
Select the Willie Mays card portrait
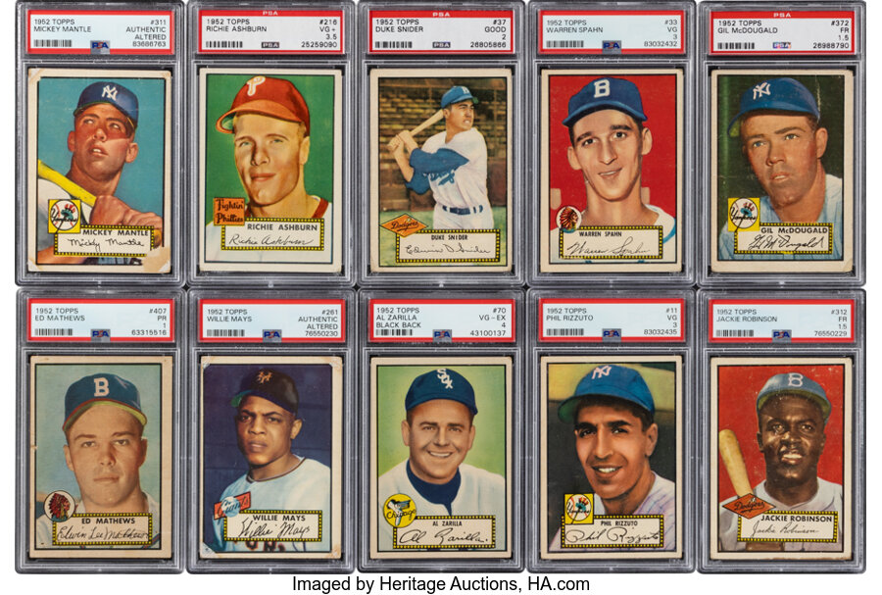click(271, 458)
